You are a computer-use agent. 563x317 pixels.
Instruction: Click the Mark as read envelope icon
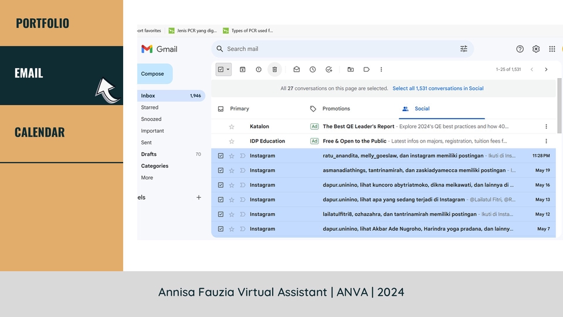coord(297,69)
